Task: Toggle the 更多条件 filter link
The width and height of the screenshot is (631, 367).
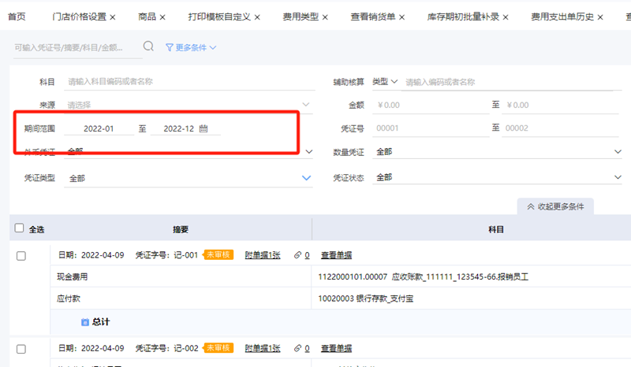Action: pyautogui.click(x=191, y=47)
